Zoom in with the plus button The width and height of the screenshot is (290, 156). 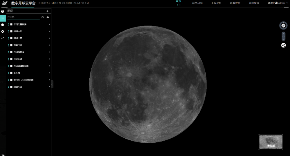tap(283, 34)
